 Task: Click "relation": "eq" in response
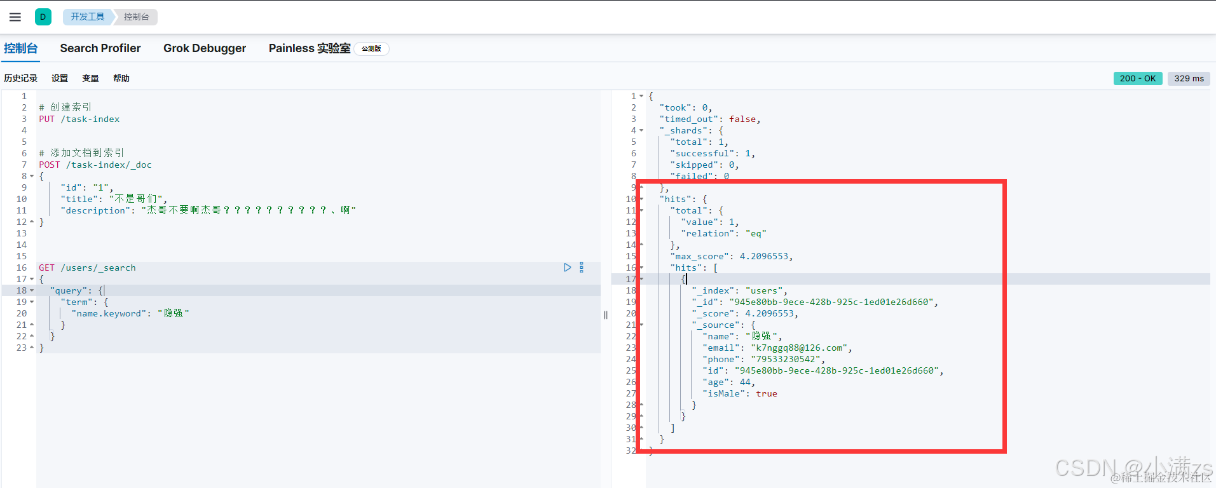[x=723, y=233]
